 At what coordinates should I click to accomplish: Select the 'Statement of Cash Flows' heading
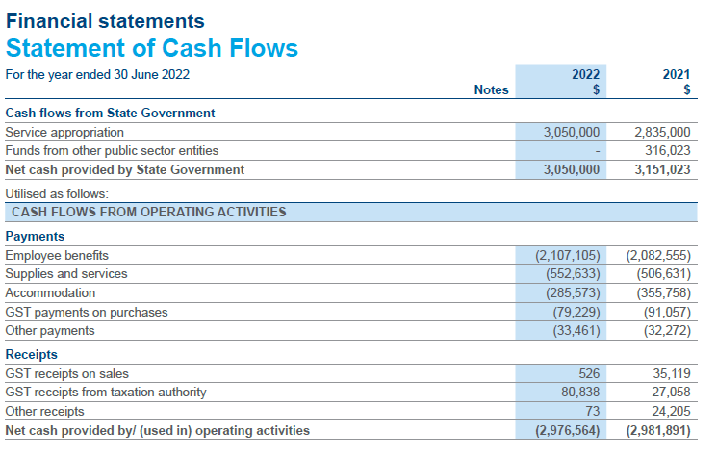[x=152, y=48]
